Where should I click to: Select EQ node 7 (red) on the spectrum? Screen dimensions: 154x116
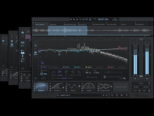tap(119, 47)
